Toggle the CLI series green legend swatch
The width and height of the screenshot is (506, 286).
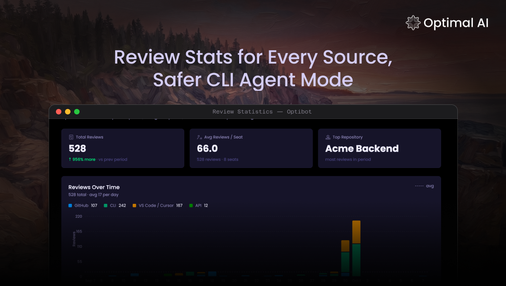pos(105,206)
